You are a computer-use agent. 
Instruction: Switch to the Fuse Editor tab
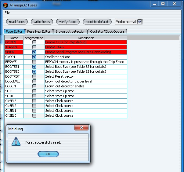pos(14,31)
